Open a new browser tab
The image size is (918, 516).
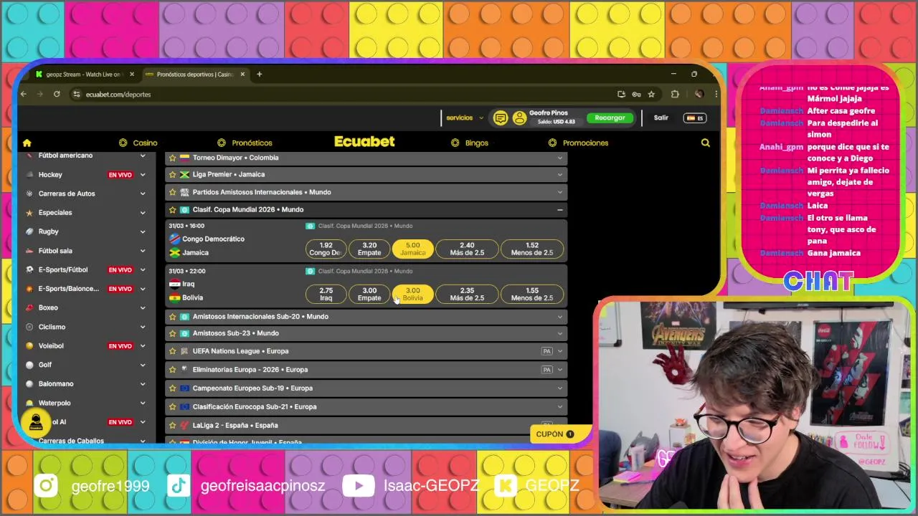(260, 74)
